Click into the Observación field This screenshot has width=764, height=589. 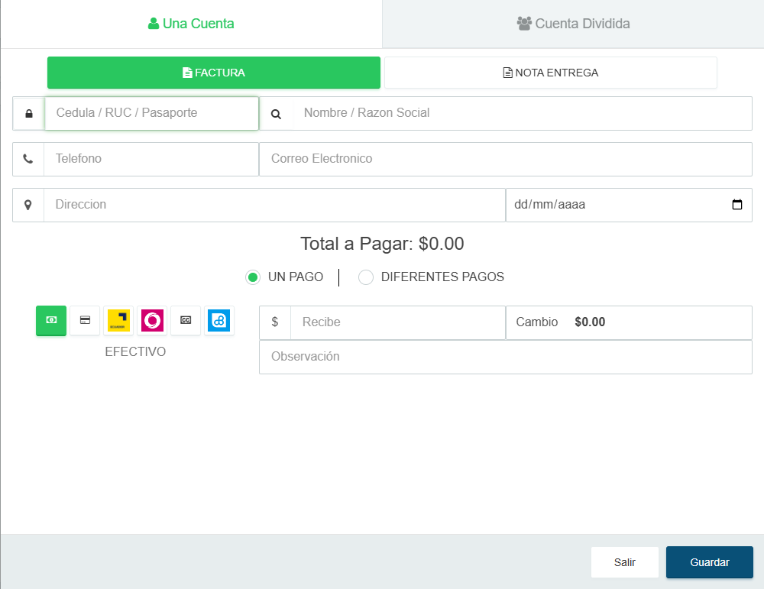[506, 357]
